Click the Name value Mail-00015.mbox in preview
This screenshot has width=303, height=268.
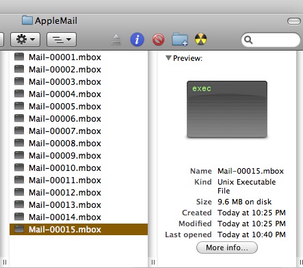click(250, 171)
